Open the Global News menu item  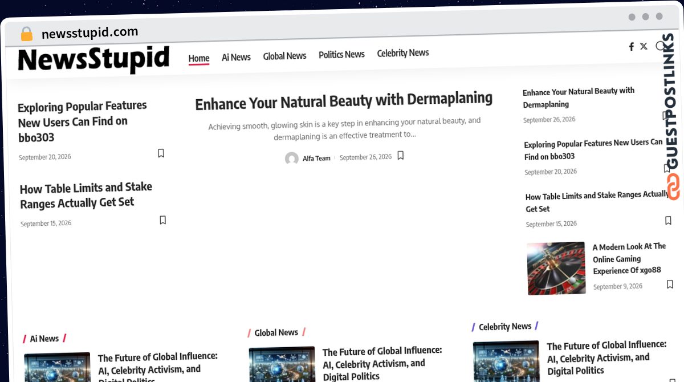pos(284,56)
